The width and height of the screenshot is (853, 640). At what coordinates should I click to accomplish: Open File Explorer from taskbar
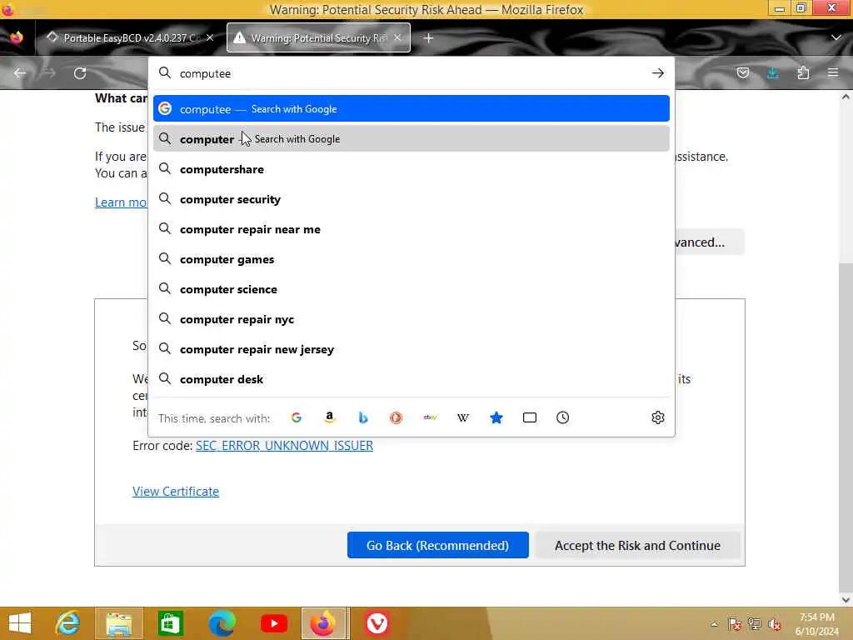pos(119,623)
